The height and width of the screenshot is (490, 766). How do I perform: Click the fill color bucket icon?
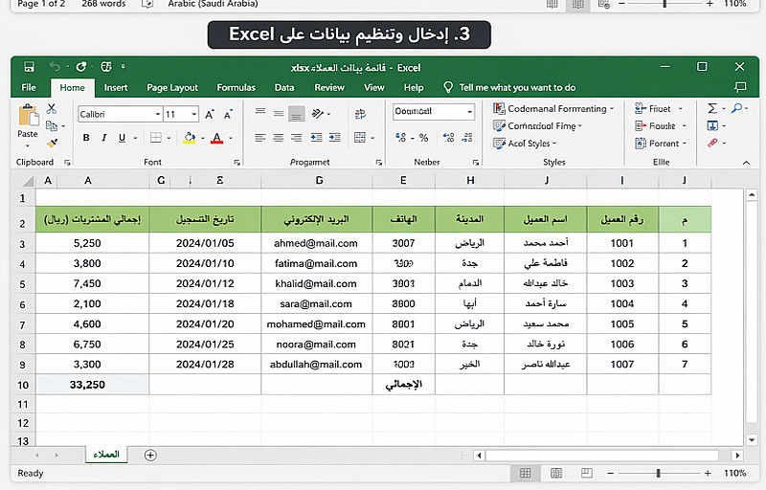pos(190,138)
